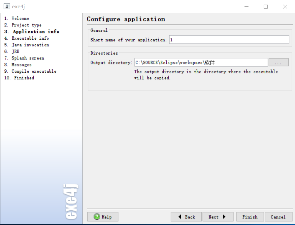Close the exe4j window

[285, 7]
